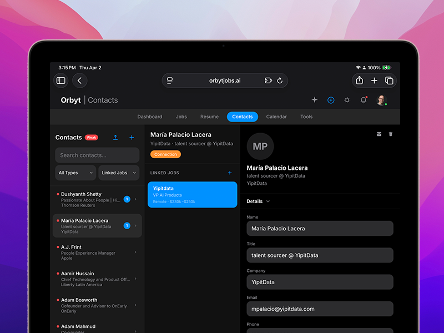The image size is (444, 333).
Task: Delete contact with the trash icon
Action: pos(391,134)
